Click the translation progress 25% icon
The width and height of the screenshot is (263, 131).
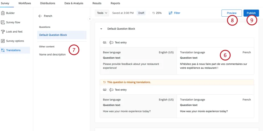pyautogui.click(x=153, y=13)
